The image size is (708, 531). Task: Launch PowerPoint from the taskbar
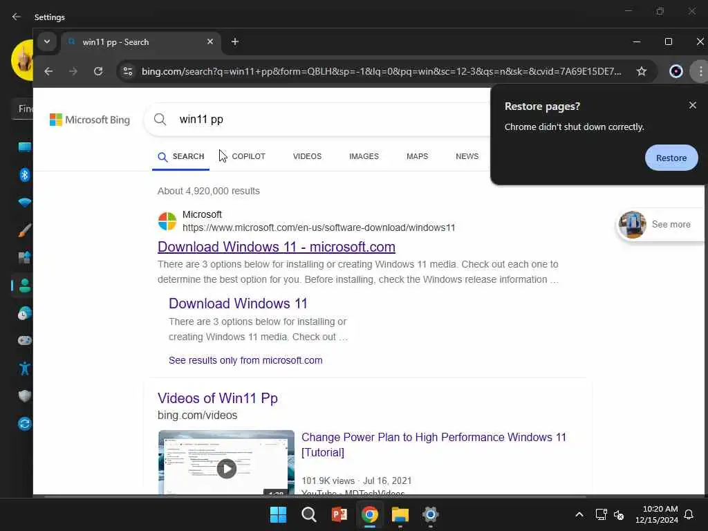(x=339, y=514)
